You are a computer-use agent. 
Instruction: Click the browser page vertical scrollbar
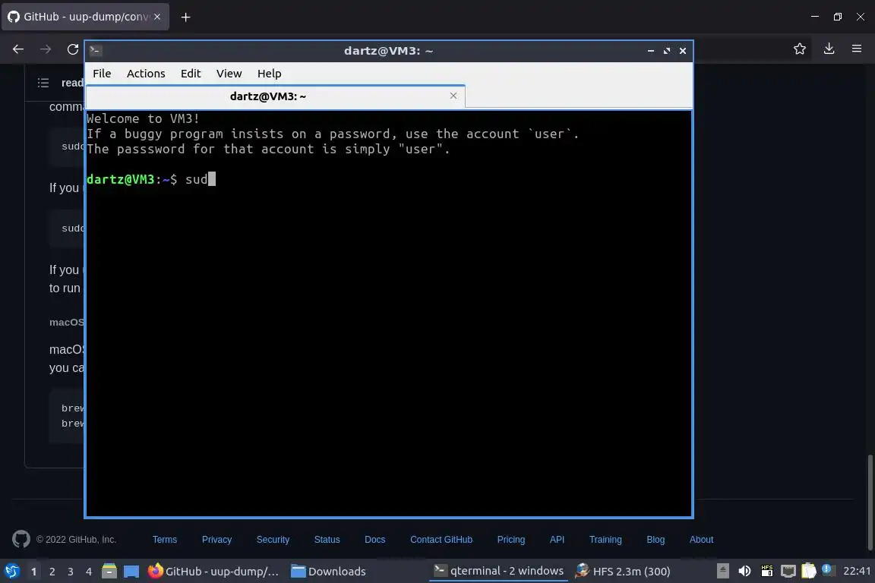click(x=870, y=502)
